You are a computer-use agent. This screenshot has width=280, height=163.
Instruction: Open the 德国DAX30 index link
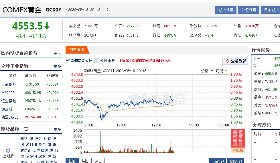tap(10, 117)
